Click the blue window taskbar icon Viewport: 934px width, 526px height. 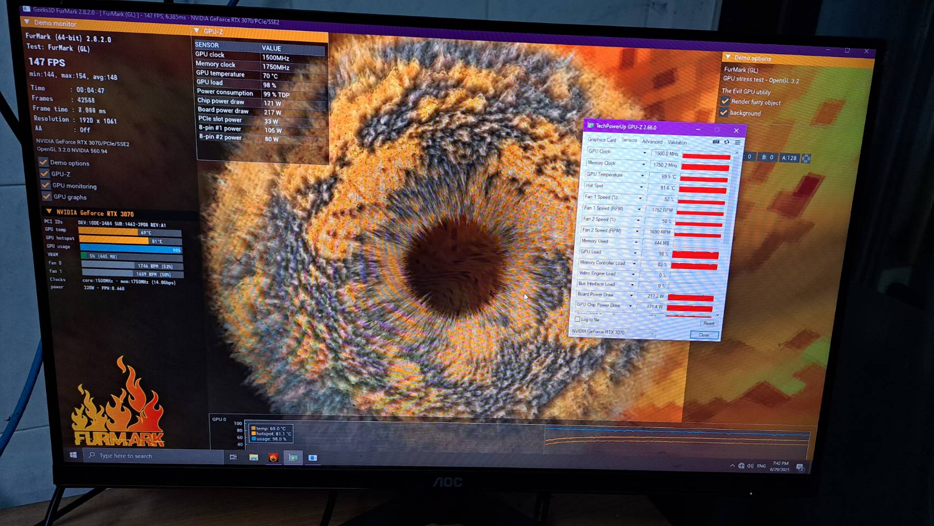[x=313, y=458]
